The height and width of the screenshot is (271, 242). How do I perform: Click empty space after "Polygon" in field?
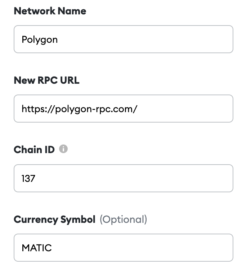(144, 39)
